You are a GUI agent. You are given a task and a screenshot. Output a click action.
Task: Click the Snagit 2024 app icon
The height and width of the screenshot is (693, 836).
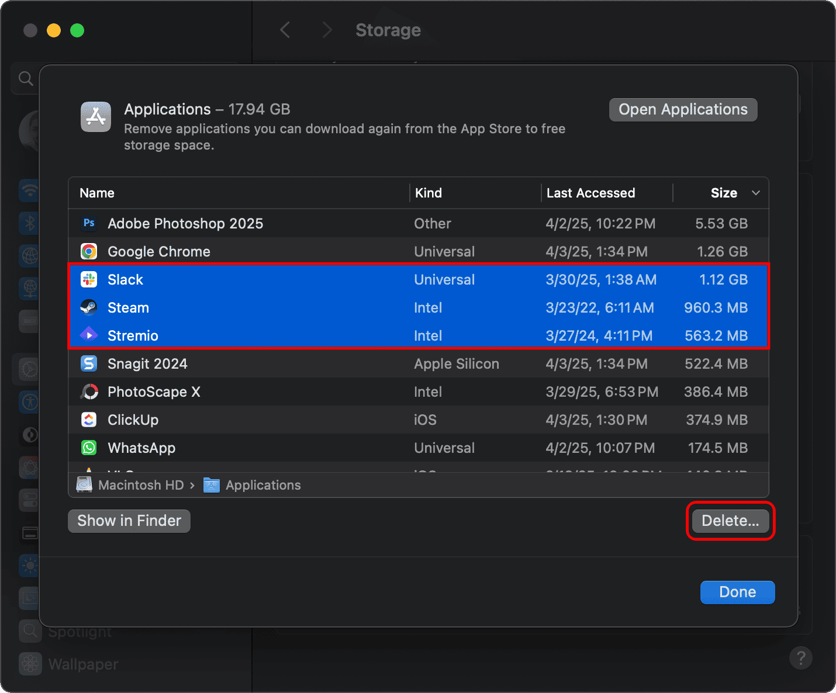[x=89, y=363]
